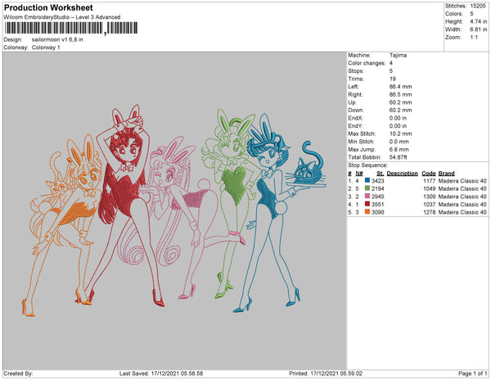Click the Color changes value 4
Screen dimensions: 491x380
click(391, 63)
